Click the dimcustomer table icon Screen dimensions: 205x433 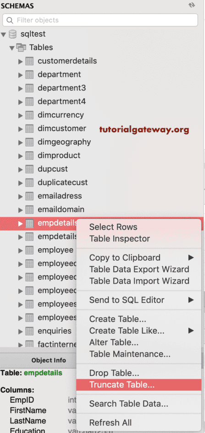click(x=29, y=129)
